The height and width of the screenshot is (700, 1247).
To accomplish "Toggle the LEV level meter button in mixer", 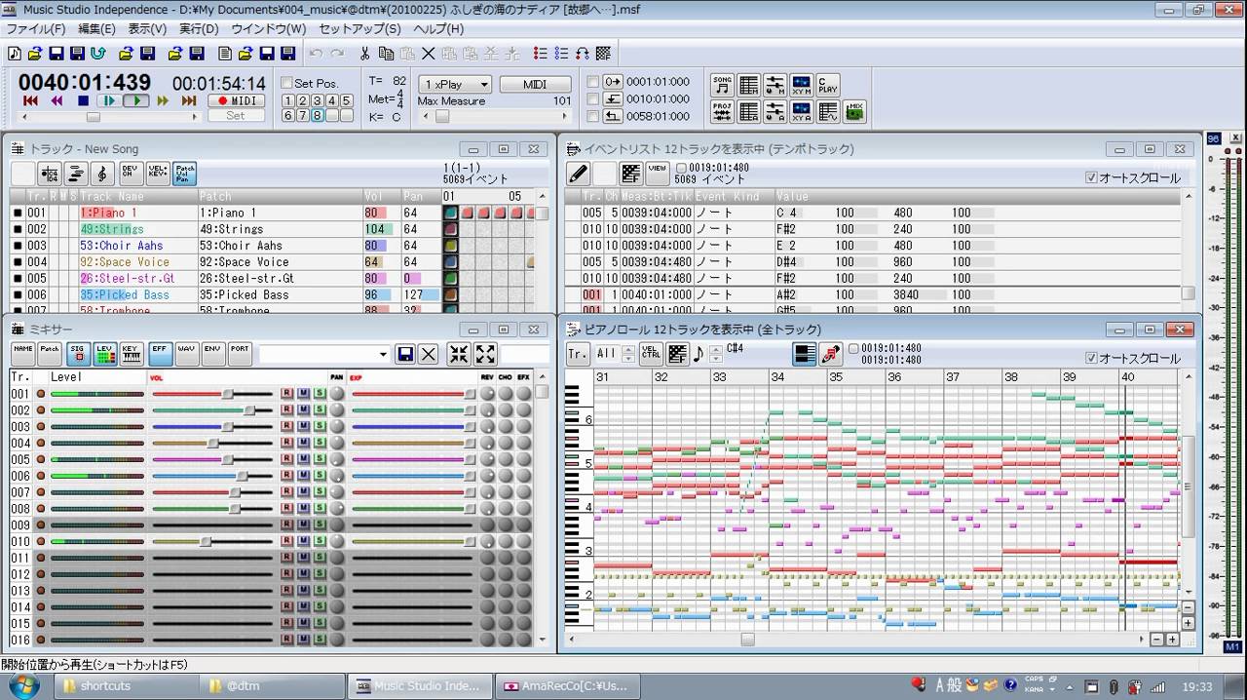I will pyautogui.click(x=104, y=354).
